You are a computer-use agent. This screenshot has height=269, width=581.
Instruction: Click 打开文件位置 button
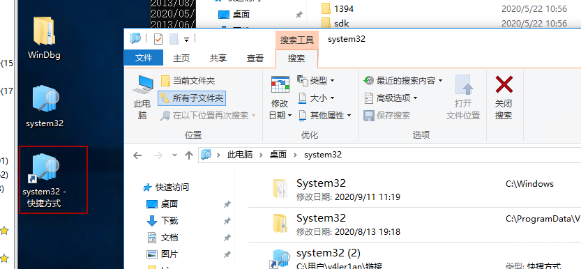[463, 98]
